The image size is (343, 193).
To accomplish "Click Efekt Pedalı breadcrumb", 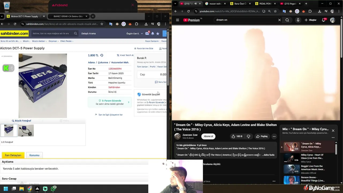I will 66,41.
